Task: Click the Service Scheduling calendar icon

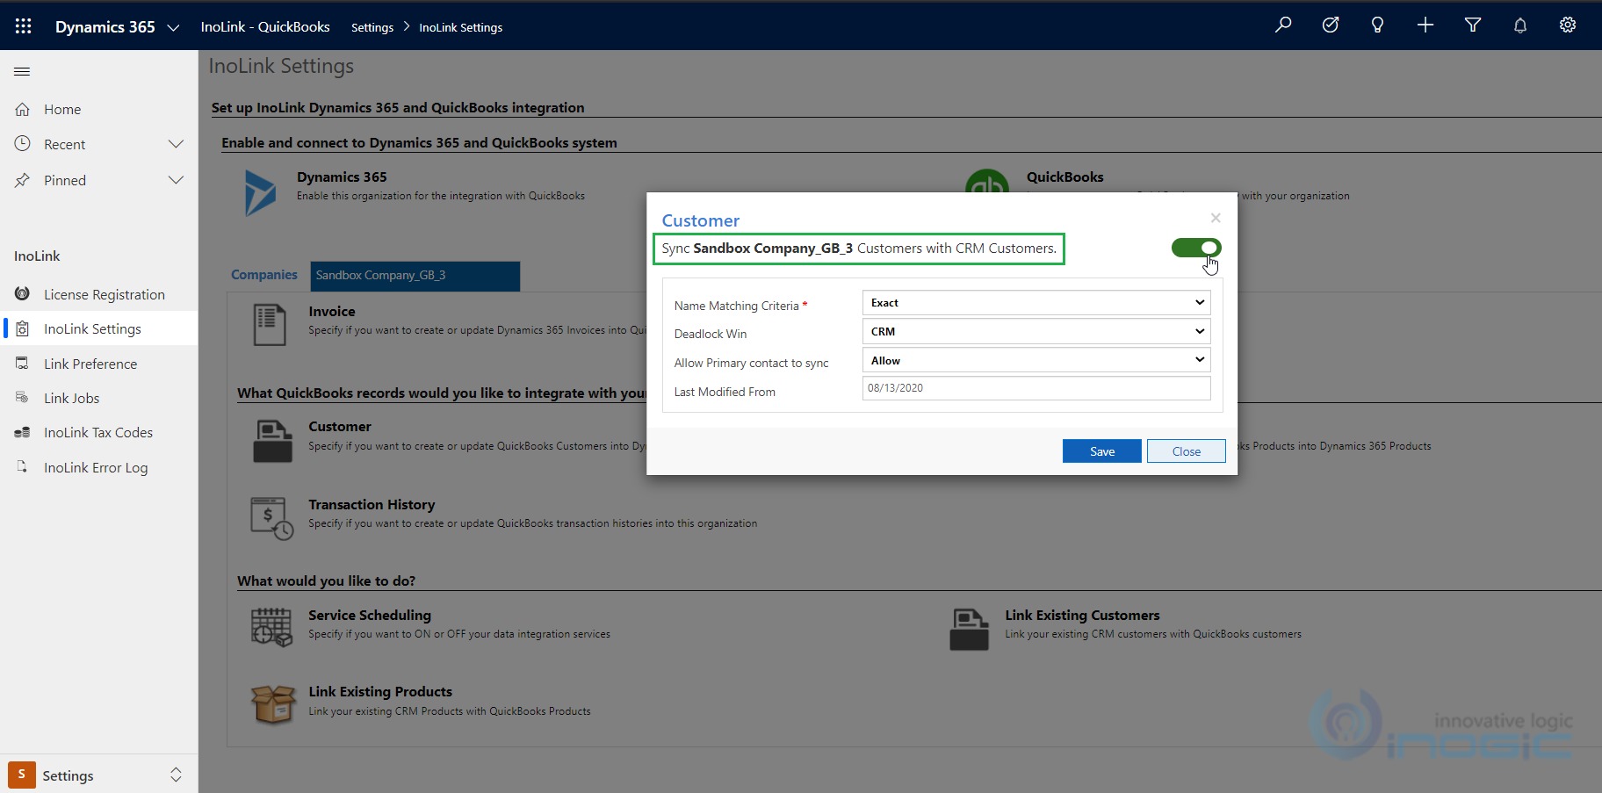Action: 271,627
